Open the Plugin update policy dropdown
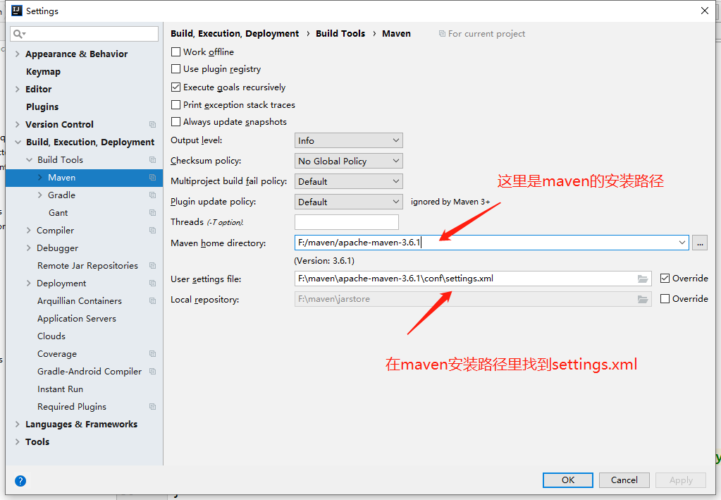Viewport: 721px width, 500px height. (x=349, y=202)
